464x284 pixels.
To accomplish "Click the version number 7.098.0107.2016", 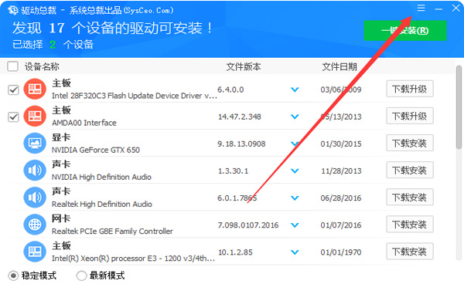I will pyautogui.click(x=248, y=225).
